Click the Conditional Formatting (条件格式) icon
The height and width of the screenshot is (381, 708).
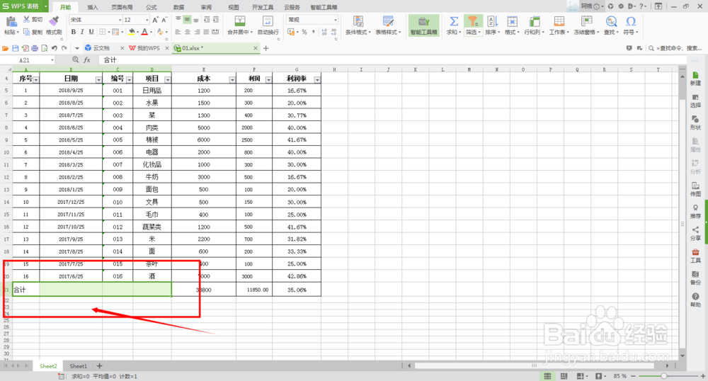358,21
